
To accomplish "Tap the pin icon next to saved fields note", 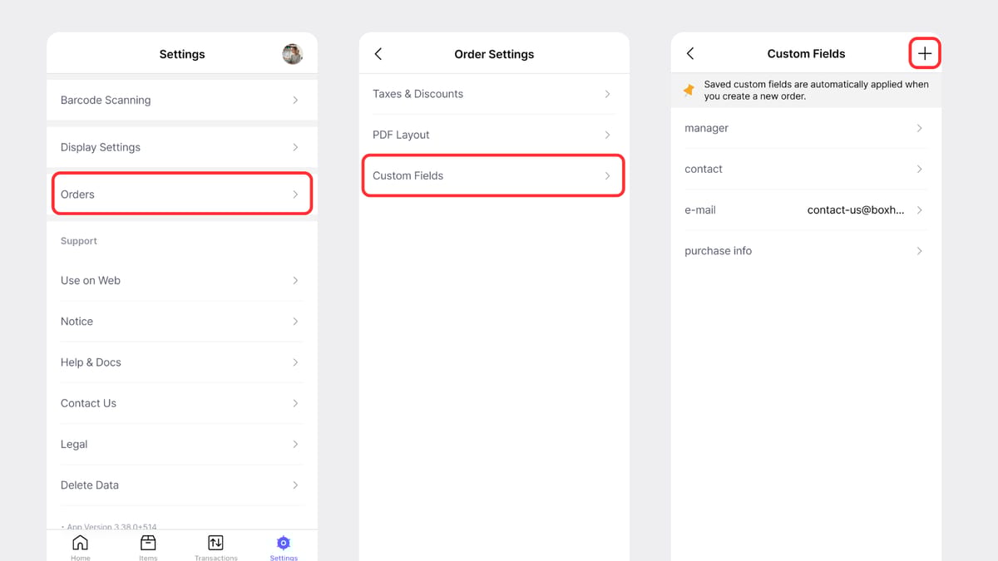I will point(687,90).
